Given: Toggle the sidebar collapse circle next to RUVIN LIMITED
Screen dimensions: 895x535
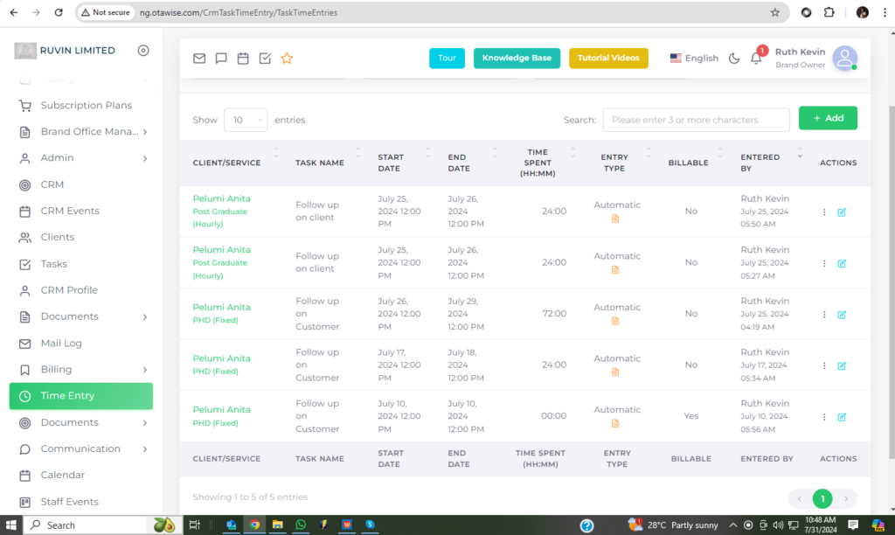Looking at the screenshot, I should tap(143, 51).
